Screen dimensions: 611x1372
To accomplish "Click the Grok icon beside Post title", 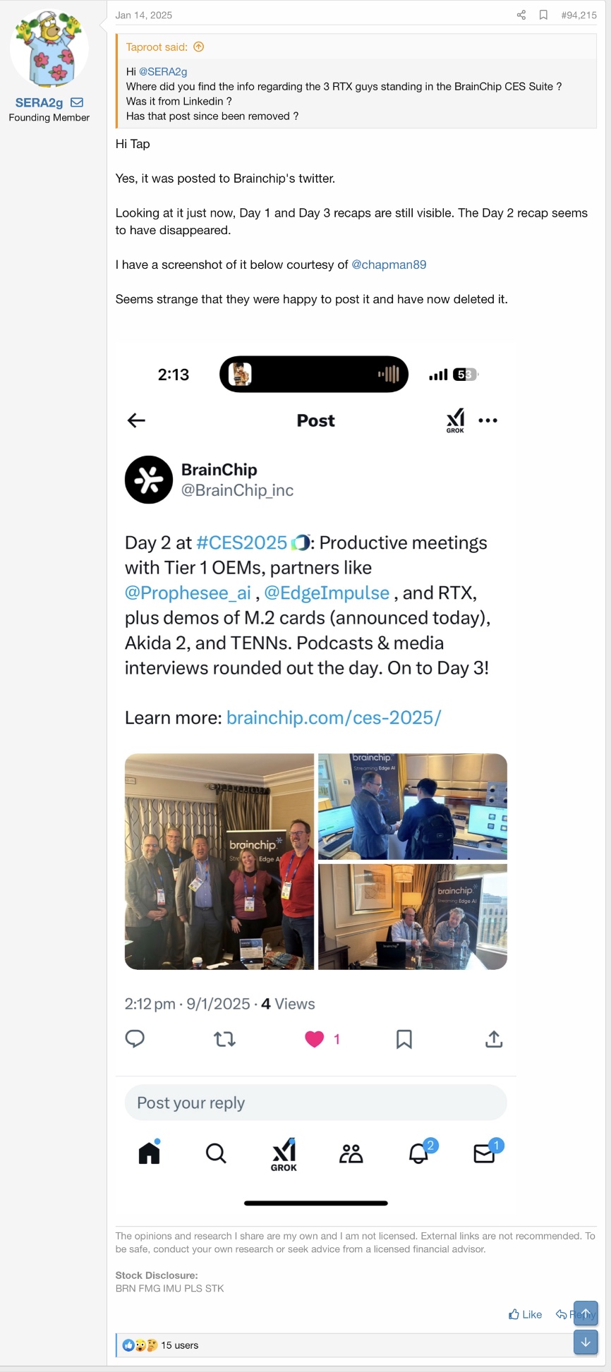I will click(455, 420).
